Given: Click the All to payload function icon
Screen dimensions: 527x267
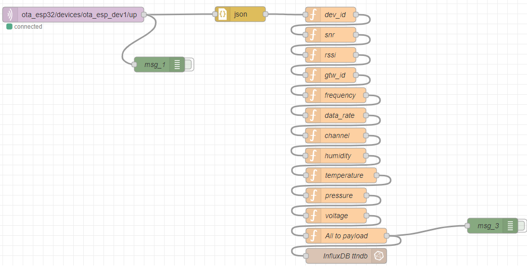Looking at the screenshot, I should 313,236.
